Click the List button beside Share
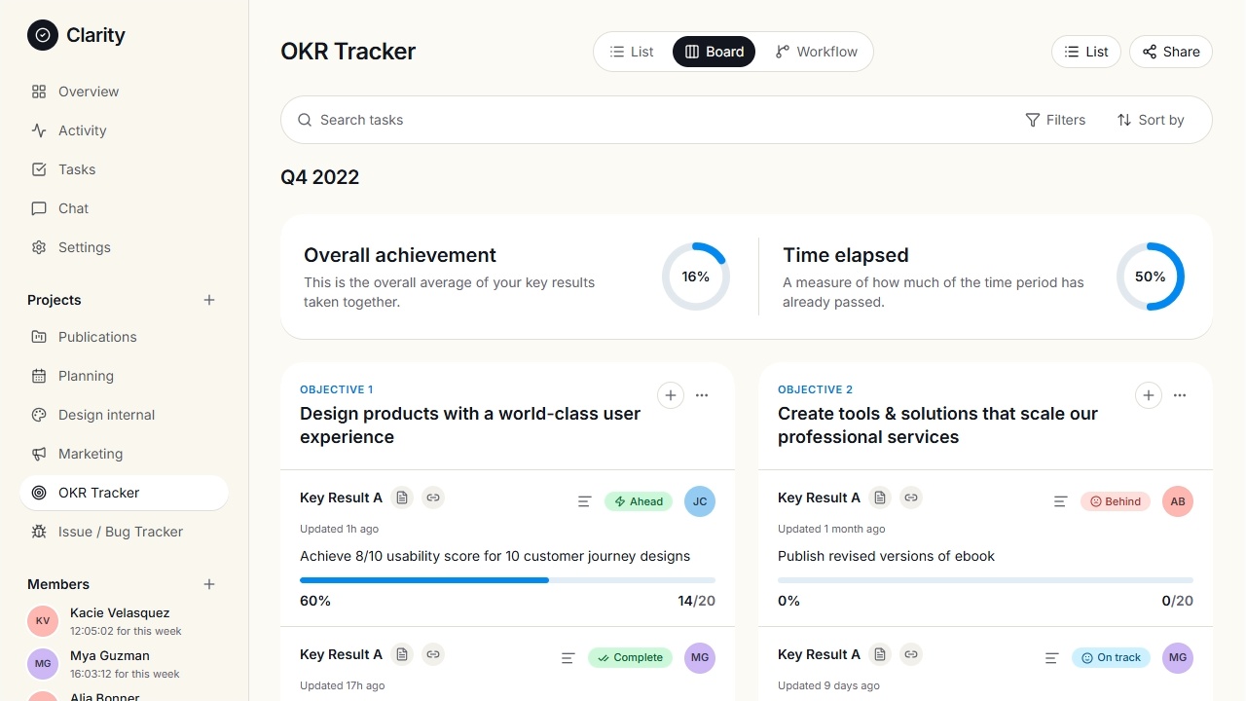The image size is (1246, 701). pyautogui.click(x=1086, y=52)
